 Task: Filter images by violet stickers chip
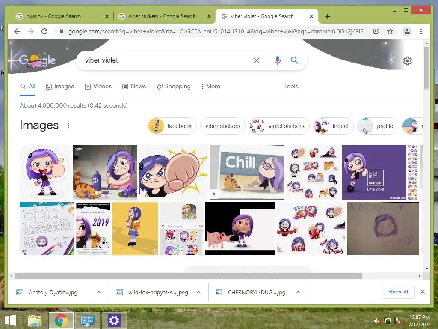tap(279, 126)
